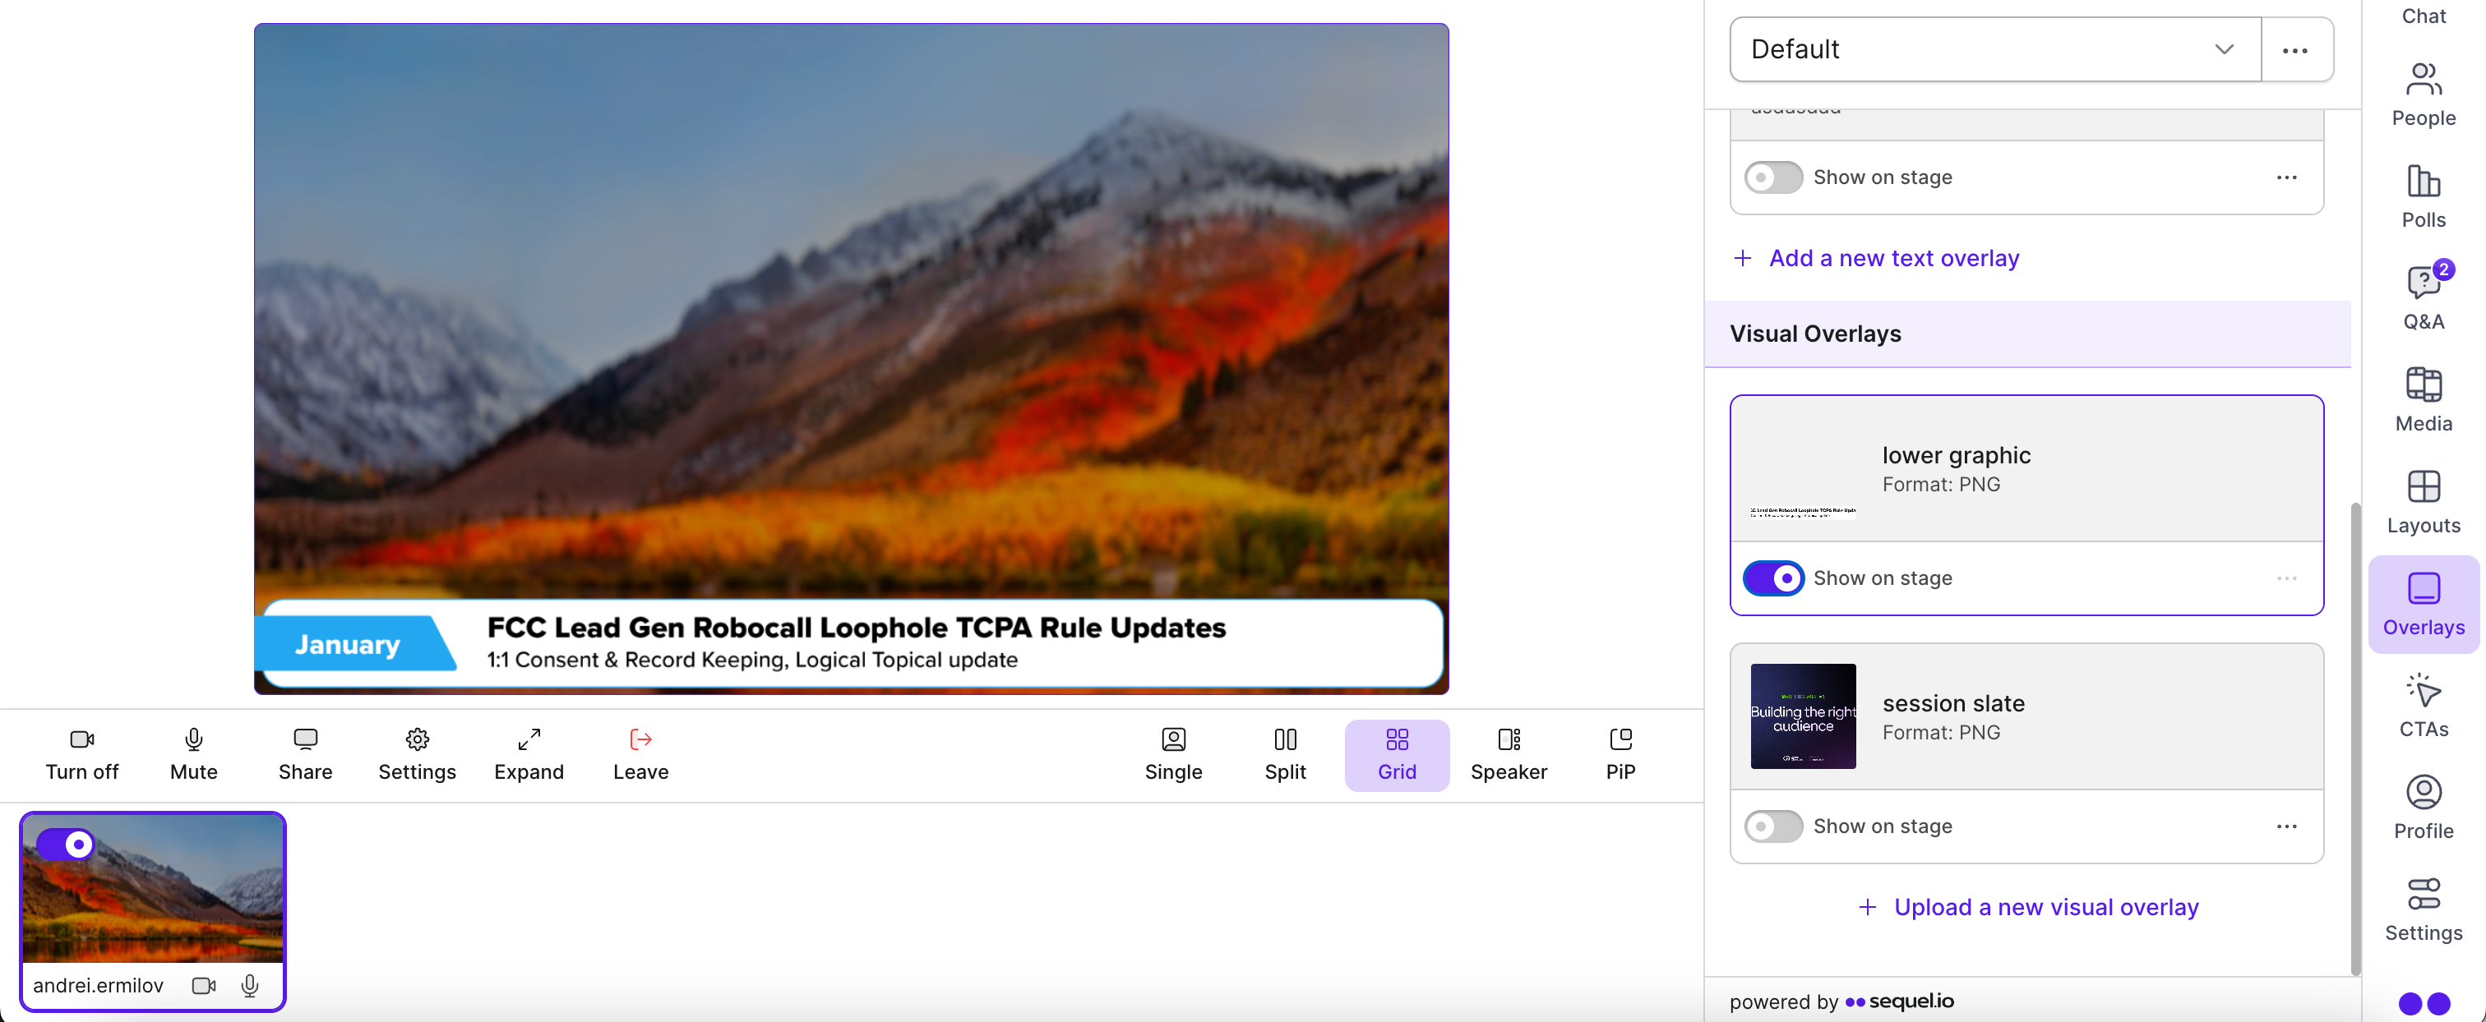Click Add a new text overlay
Image resolution: width=2486 pixels, height=1022 pixels.
tap(1877, 259)
